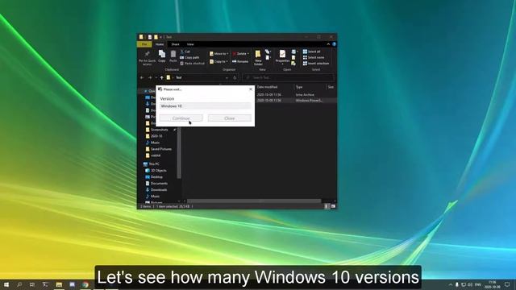
Task: Open the File tab in Explorer
Action: point(144,44)
